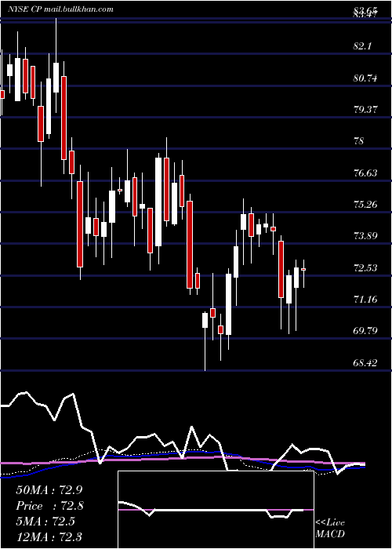The width and height of the screenshot is (392, 549).
Task: Click the <<Live MACD label
Action: (x=330, y=529)
